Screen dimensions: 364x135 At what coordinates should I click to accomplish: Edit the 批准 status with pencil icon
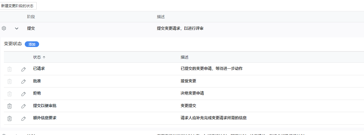[24, 81]
